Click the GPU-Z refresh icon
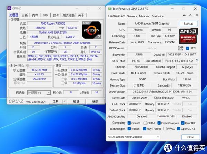This screenshot has width=207, height=154. pyautogui.click(x=190, y=15)
